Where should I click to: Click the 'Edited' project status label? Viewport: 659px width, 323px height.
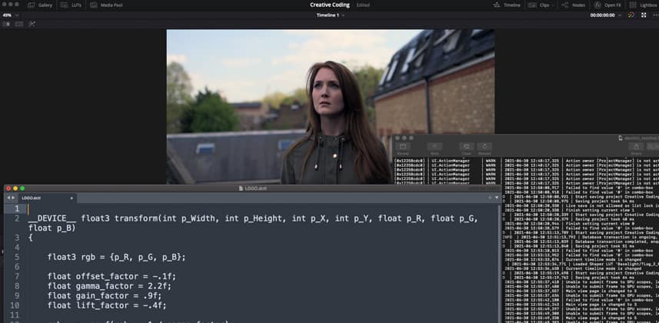click(x=363, y=5)
